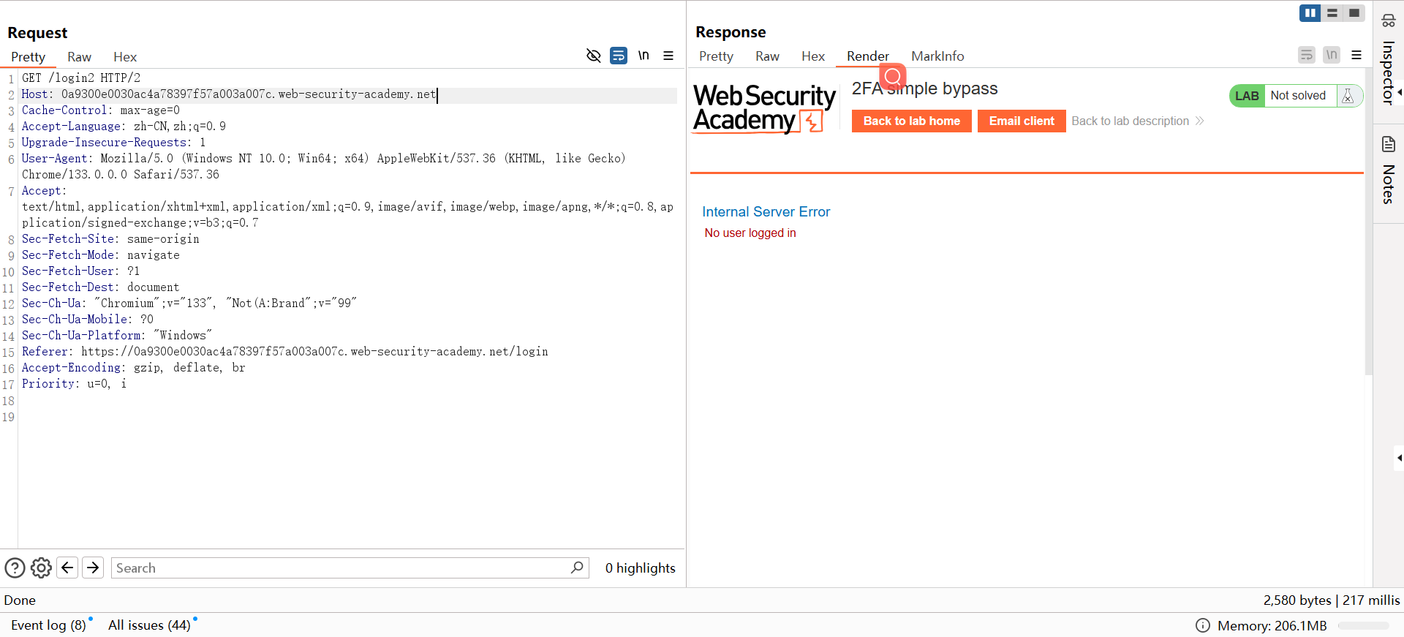
Task: Open the Notes side panel
Action: click(1388, 172)
